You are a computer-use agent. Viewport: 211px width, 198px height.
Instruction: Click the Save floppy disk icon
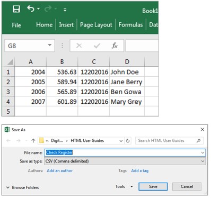pyautogui.click(x=16, y=9)
